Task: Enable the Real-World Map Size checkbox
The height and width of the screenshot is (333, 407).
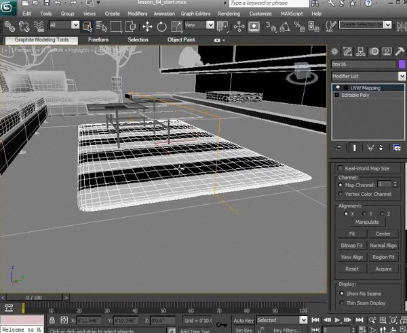Action: click(x=341, y=168)
